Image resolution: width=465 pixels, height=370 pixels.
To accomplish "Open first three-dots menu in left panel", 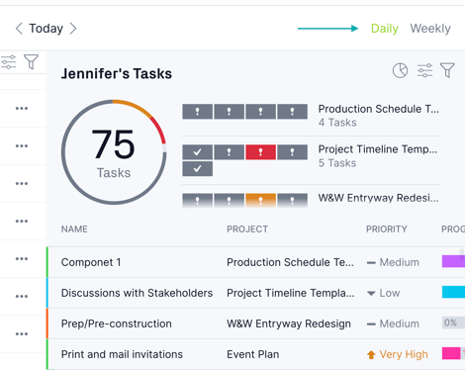I will 22,108.
